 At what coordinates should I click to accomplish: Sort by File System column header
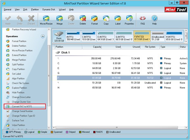(150, 47)
